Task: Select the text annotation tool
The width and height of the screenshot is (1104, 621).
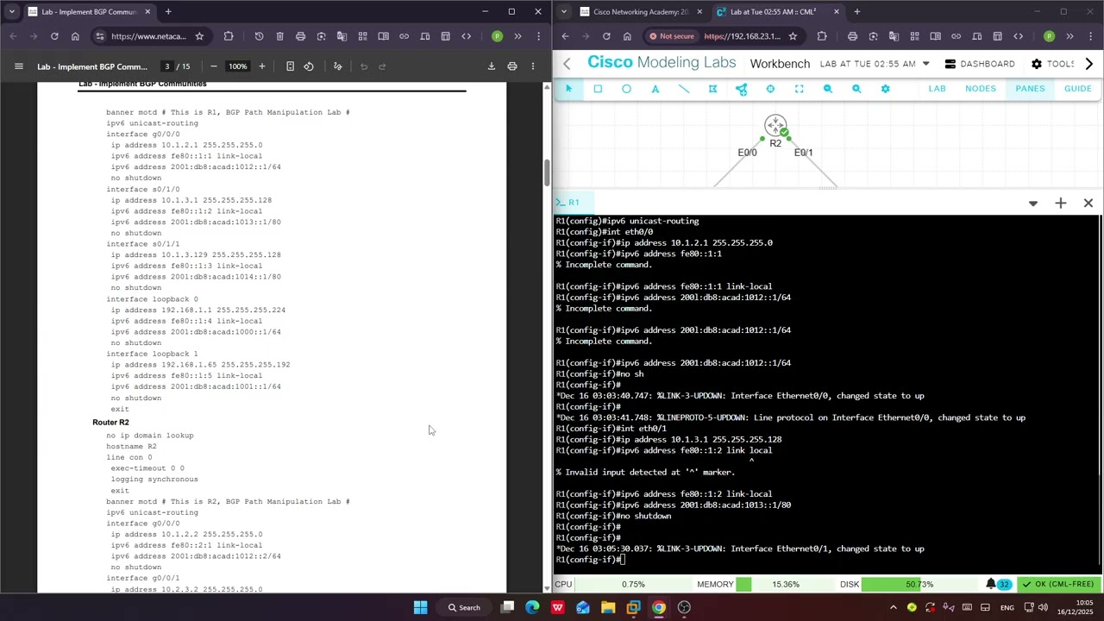Action: pyautogui.click(x=655, y=89)
